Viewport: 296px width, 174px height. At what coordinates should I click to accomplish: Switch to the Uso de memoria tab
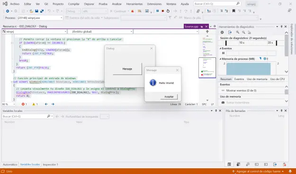[x=257, y=79]
